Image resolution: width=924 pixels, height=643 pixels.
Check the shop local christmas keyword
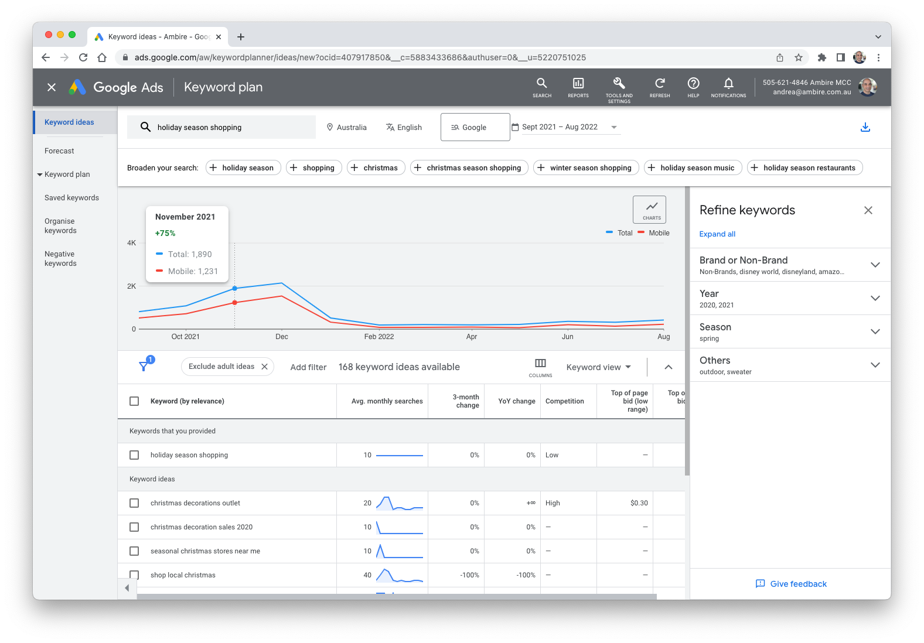coord(134,575)
